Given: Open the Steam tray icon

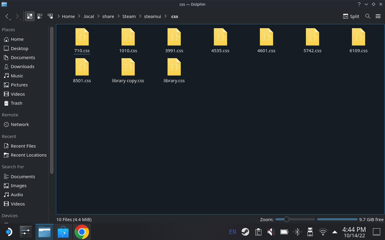Looking at the screenshot, I should [x=245, y=232].
